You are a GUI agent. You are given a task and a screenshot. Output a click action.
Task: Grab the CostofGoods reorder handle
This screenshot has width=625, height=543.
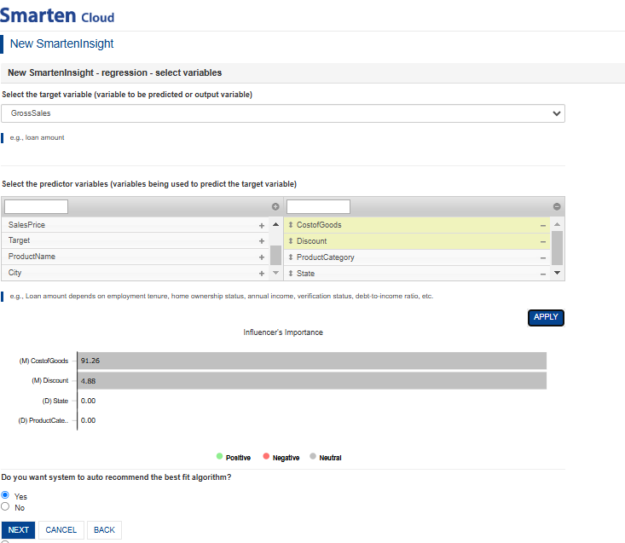click(x=291, y=225)
